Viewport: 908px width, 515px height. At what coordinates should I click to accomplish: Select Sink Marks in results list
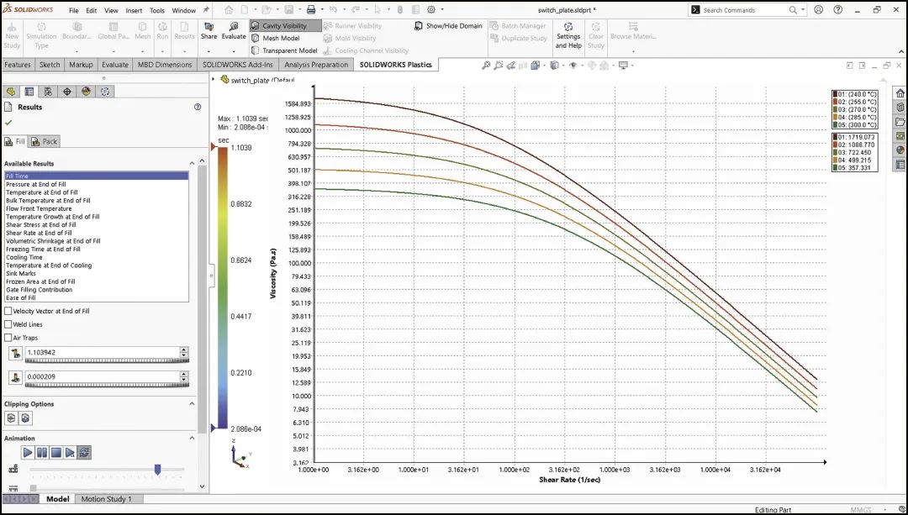(21, 274)
